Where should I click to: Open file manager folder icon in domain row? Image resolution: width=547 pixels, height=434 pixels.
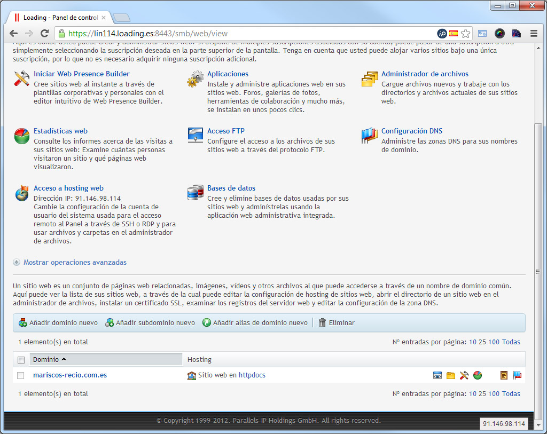451,375
